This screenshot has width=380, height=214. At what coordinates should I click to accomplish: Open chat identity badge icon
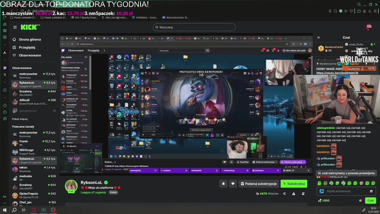[321, 191]
